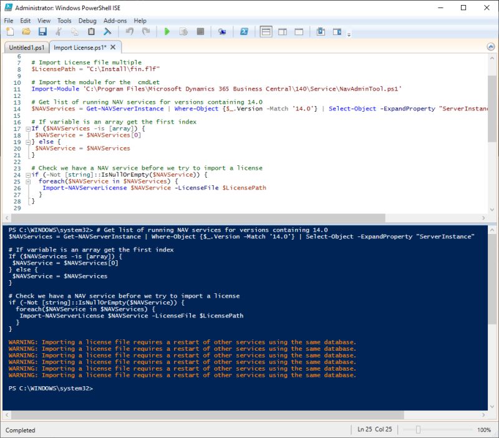This screenshot has width=499, height=438.
Task: Click the PowerShell ISE title bar icon
Action: [9, 7]
